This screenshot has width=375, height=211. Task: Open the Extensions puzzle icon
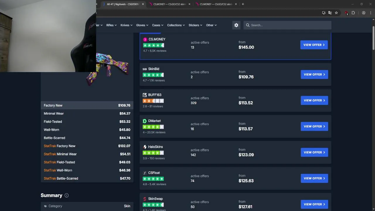353,13
